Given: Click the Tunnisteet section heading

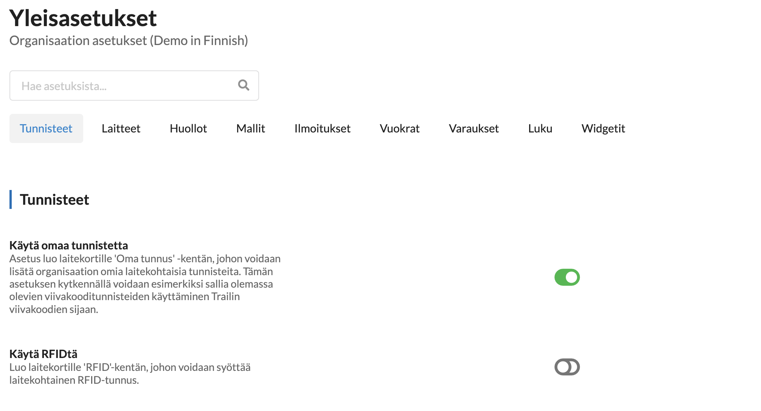Looking at the screenshot, I should coord(54,199).
